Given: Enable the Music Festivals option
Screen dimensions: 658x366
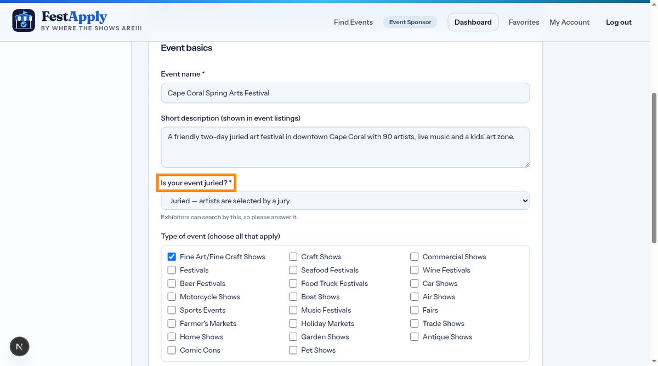Looking at the screenshot, I should click(x=293, y=310).
